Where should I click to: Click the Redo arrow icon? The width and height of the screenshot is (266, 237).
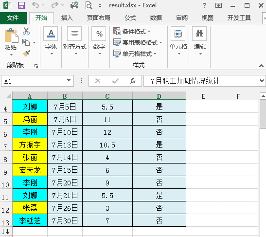point(55,5)
